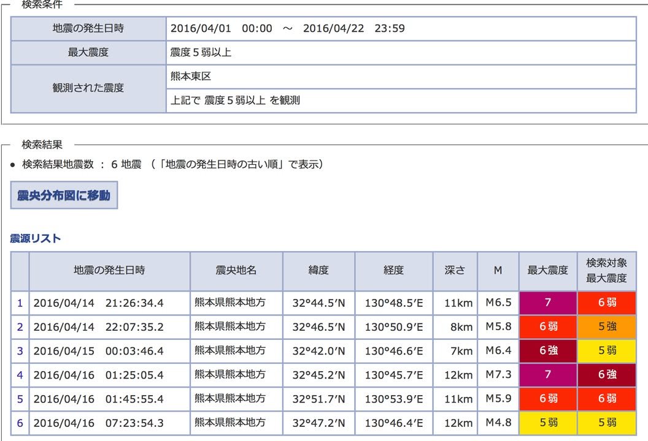Click the yellow 最大震度 5弱 cell in row 6
This screenshot has height=441, width=648.
click(548, 423)
